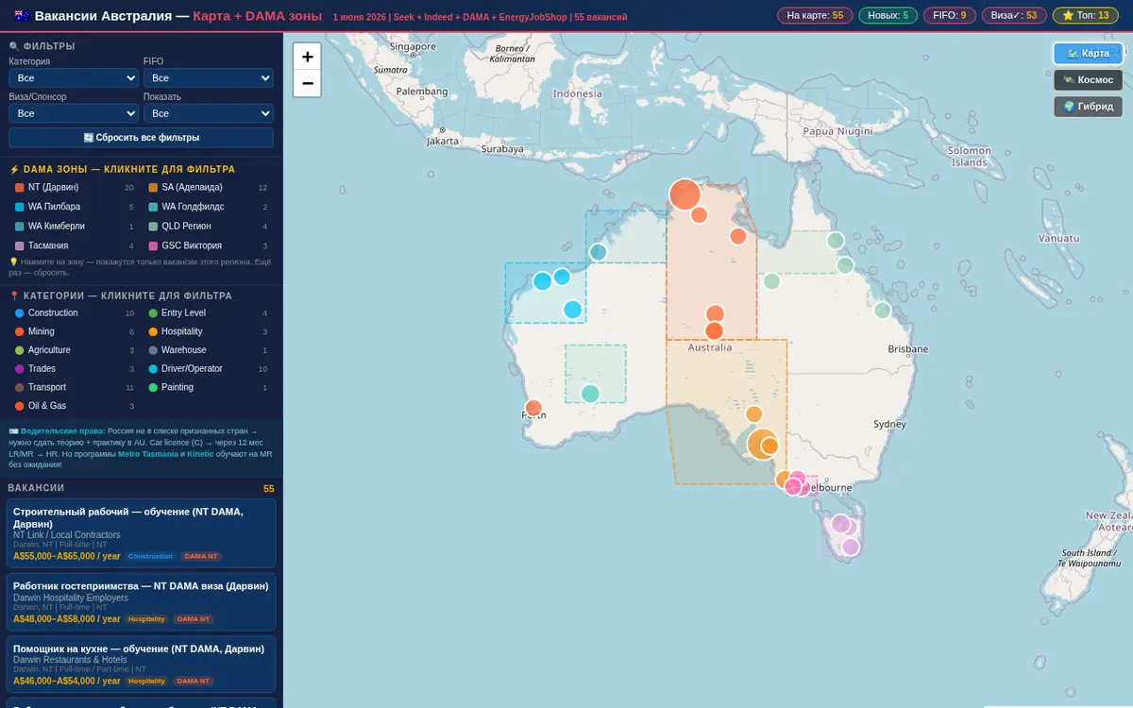Click the WA Голдфилдс zone color swatch

[x=153, y=207]
